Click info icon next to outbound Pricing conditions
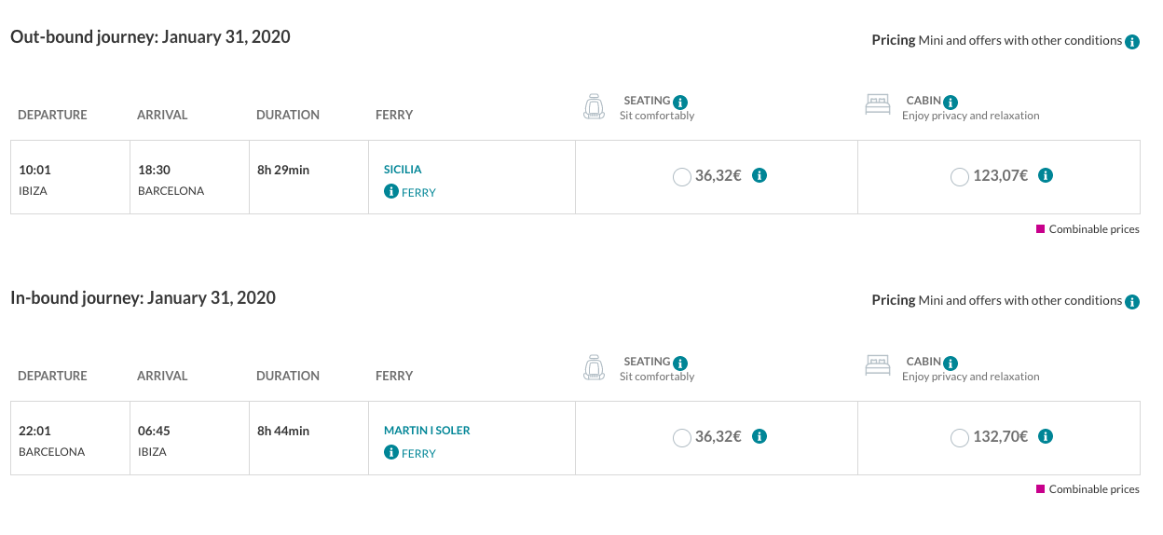The width and height of the screenshot is (1163, 535). pyautogui.click(x=1132, y=42)
